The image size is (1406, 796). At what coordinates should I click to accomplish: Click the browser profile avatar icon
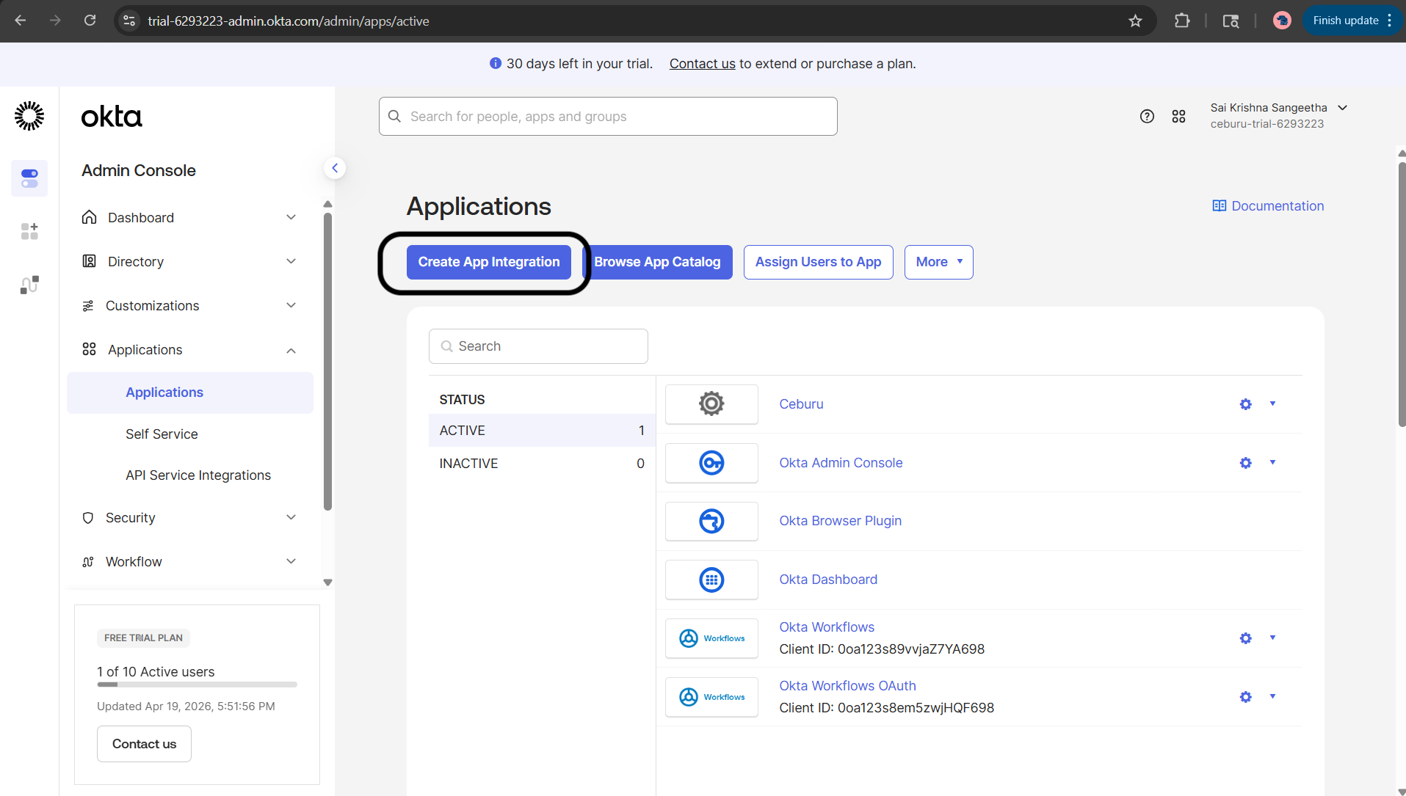click(1282, 21)
